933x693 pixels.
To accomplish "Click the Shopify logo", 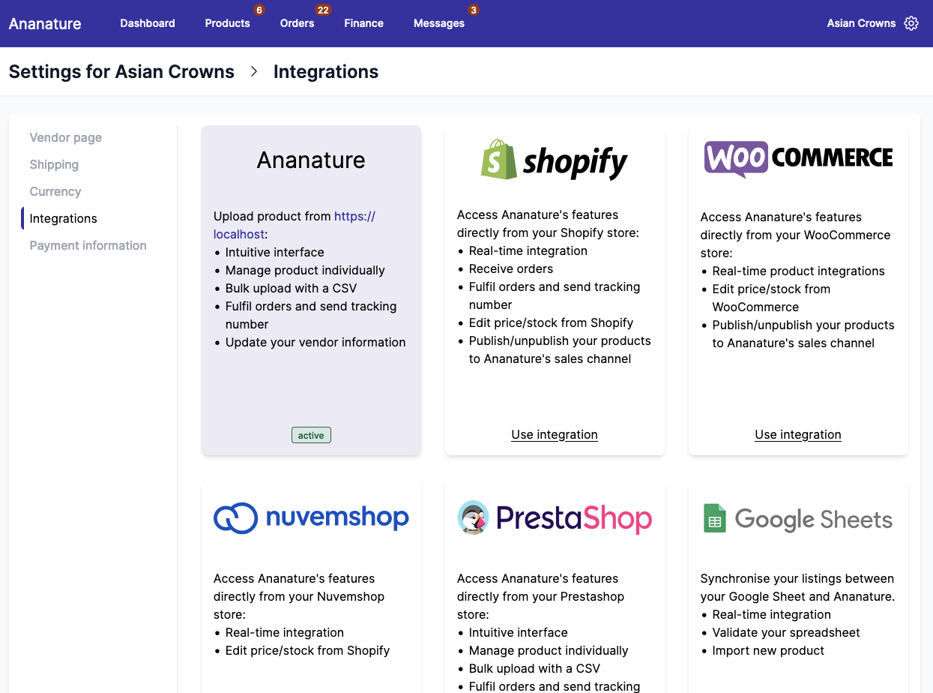I will (x=555, y=160).
